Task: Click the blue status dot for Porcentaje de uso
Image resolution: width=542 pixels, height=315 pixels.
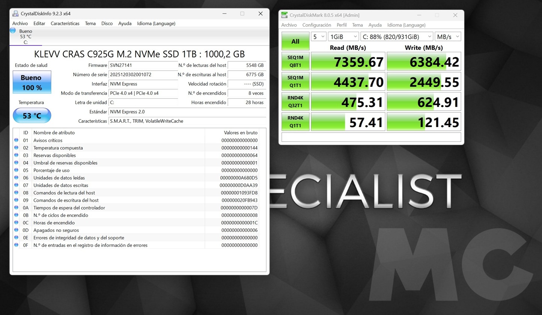Action: tap(16, 170)
